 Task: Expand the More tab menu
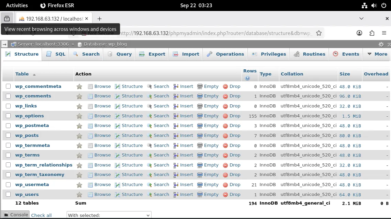click(377, 54)
